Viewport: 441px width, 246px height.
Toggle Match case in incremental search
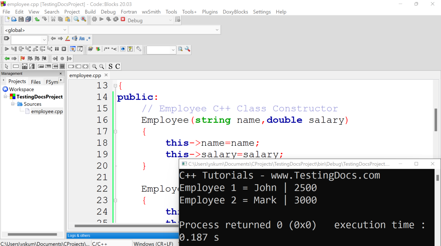tap(82, 39)
